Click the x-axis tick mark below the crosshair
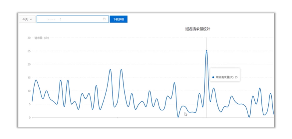Image resolution: width=292 pixels, height=139 pixels. (x=203, y=118)
